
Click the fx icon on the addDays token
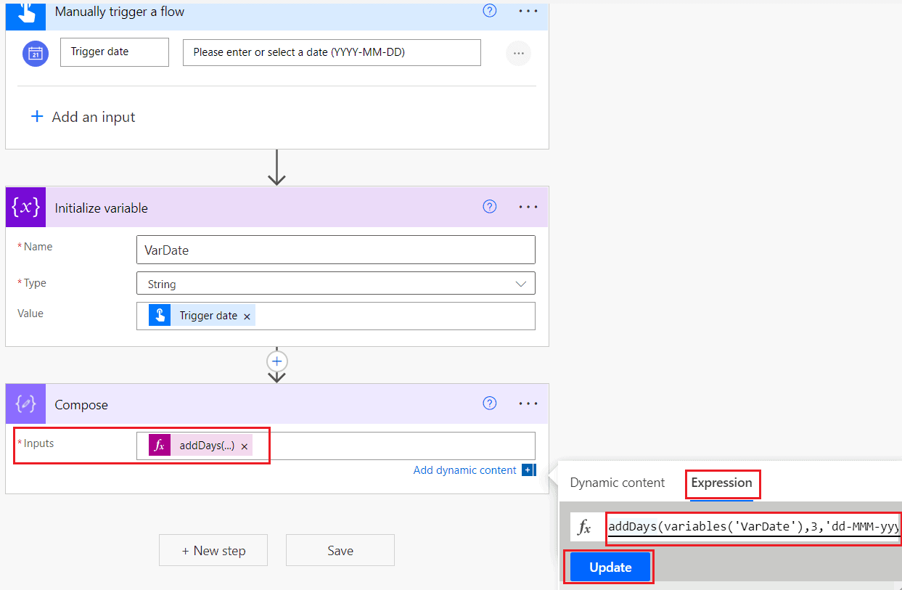(159, 445)
